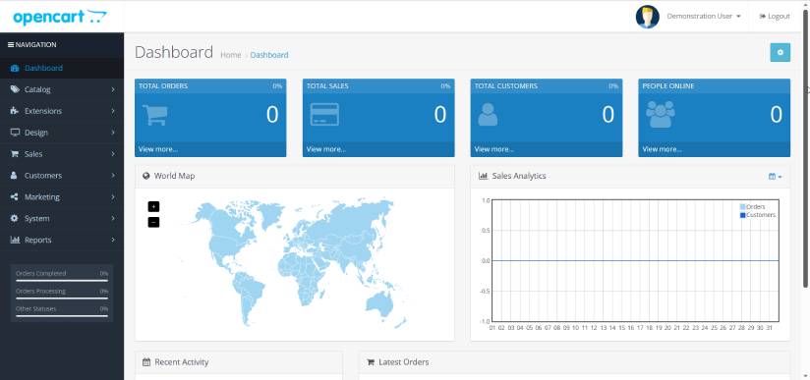Expand Customers menu using its chevron arrow

(x=113, y=176)
